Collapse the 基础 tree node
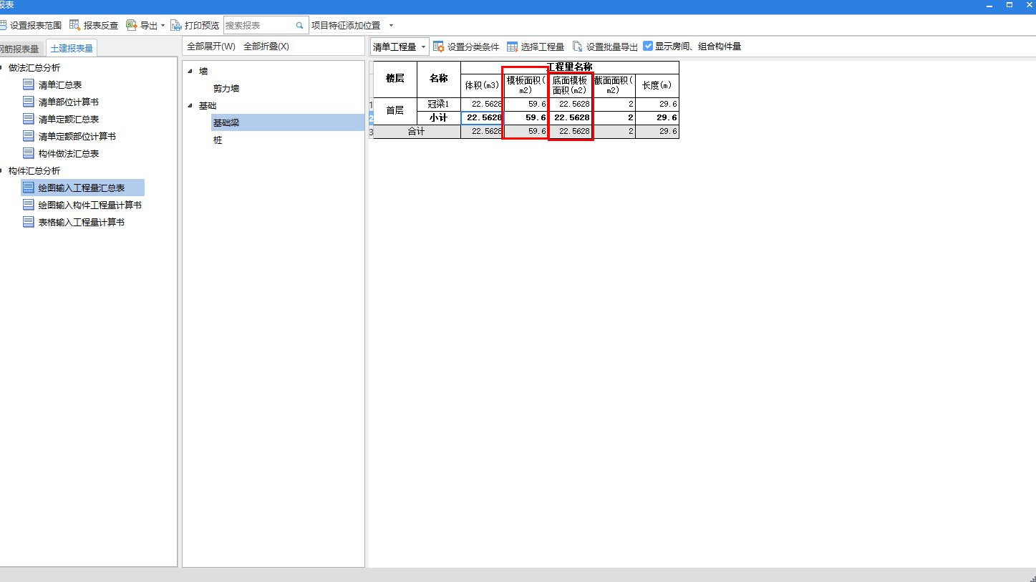1036x582 pixels. pos(189,106)
